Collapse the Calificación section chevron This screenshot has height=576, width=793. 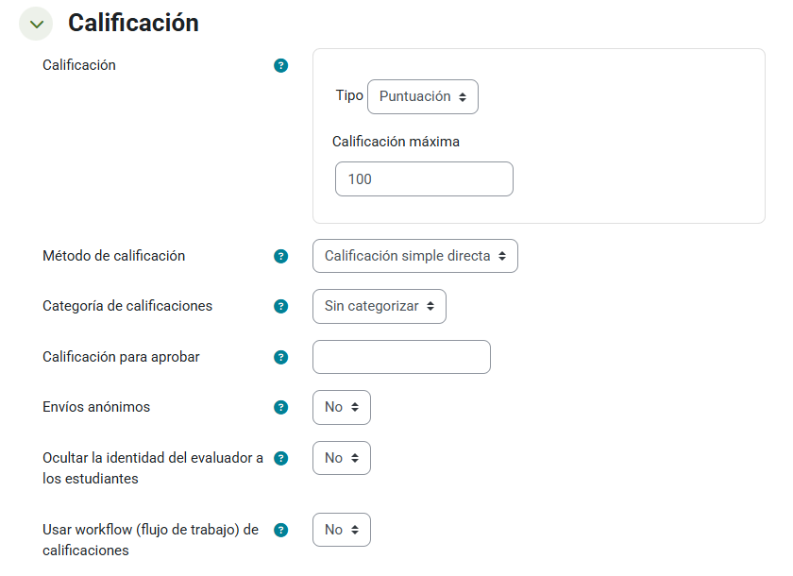tap(36, 24)
